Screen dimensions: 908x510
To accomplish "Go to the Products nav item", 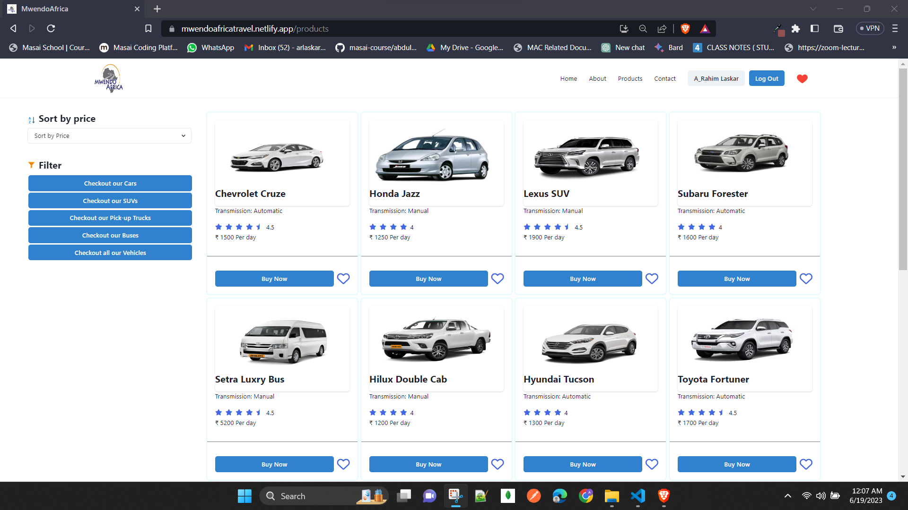I will click(x=630, y=78).
